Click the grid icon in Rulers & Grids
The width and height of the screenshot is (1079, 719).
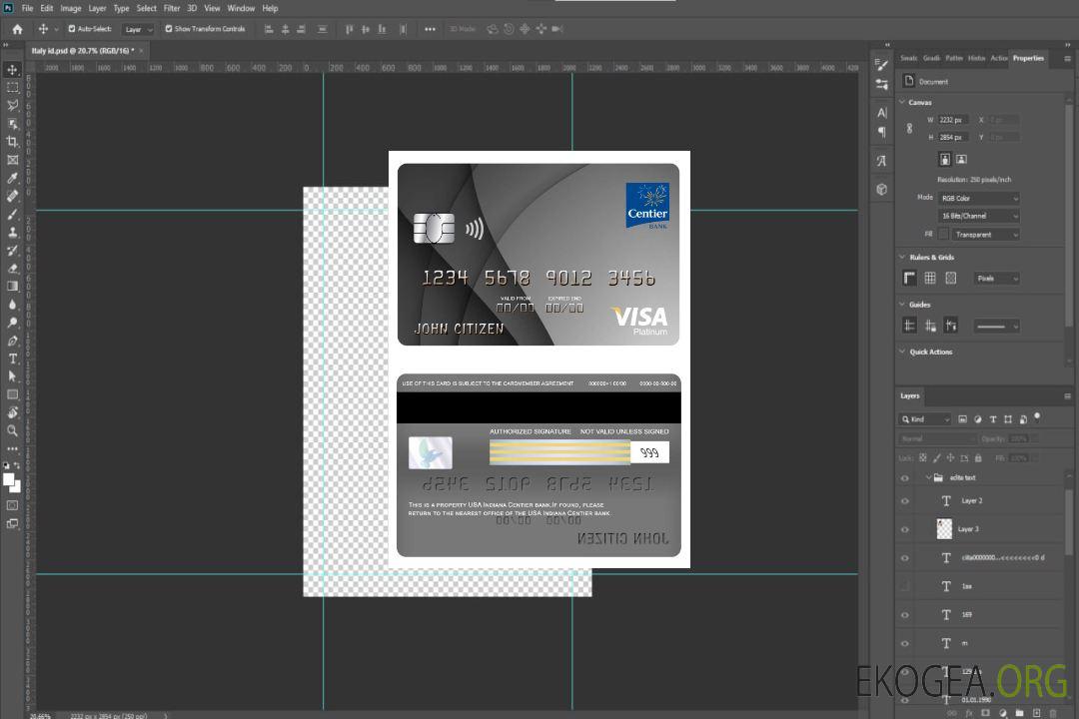click(930, 278)
